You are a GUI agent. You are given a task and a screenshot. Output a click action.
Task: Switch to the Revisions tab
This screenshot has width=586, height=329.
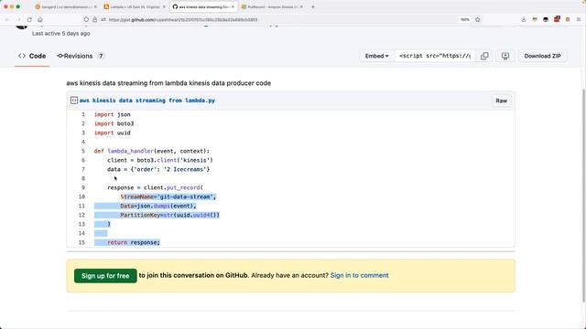click(81, 56)
